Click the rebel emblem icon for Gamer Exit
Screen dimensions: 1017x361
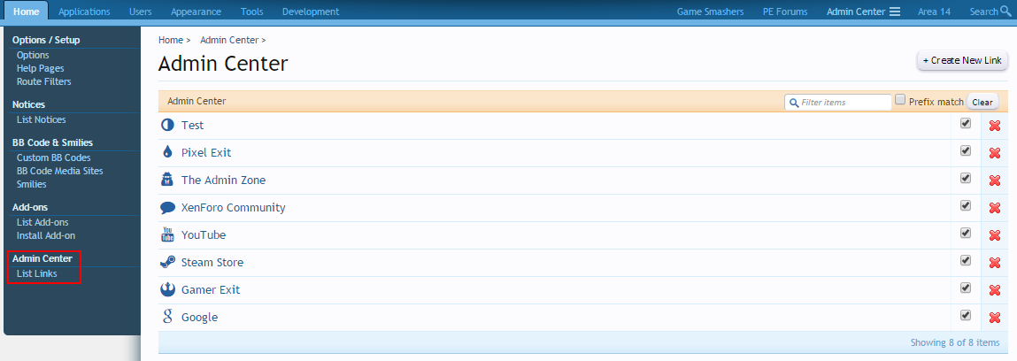pyautogui.click(x=167, y=289)
